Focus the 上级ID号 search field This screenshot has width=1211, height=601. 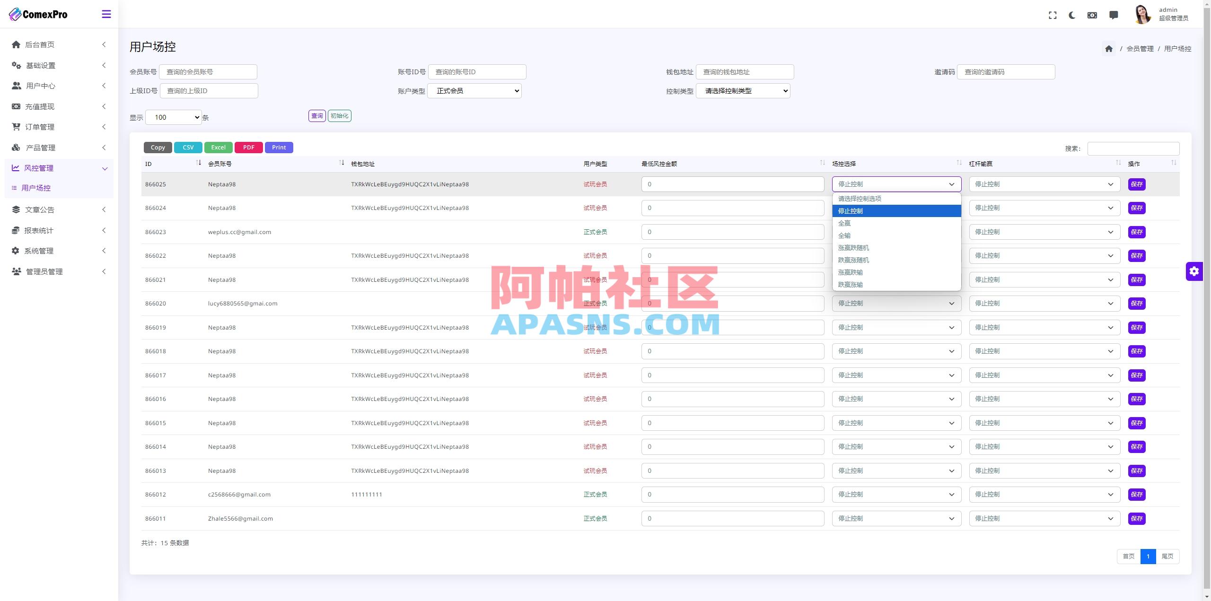pos(209,91)
